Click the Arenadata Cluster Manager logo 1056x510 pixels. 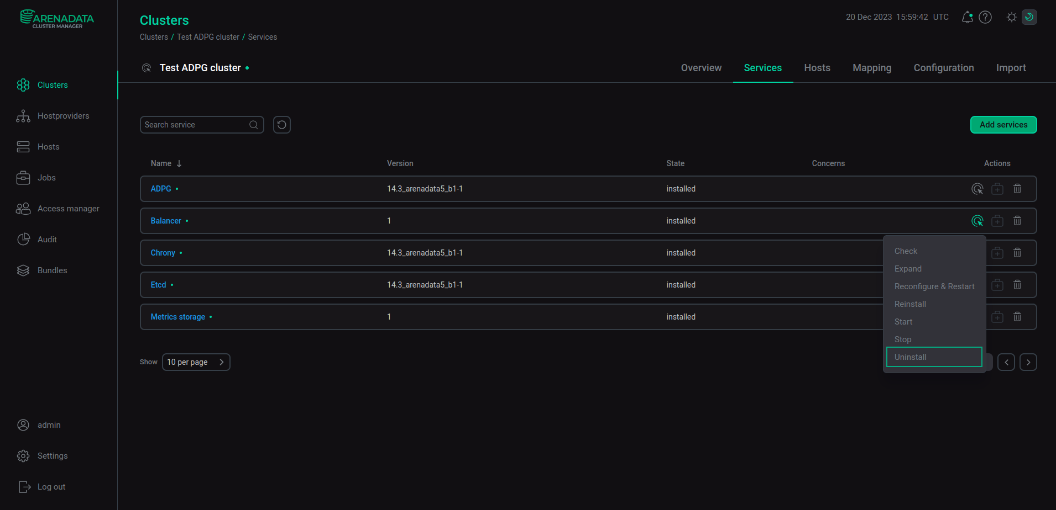(x=57, y=19)
